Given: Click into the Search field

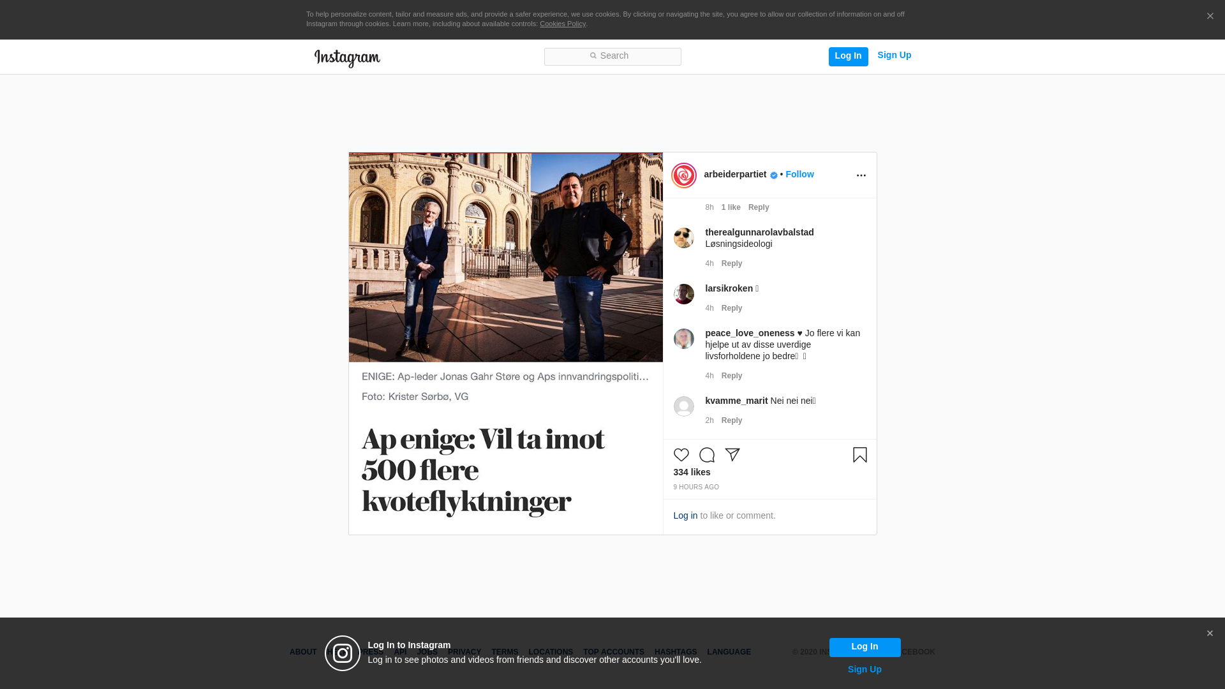Looking at the screenshot, I should [612, 56].
